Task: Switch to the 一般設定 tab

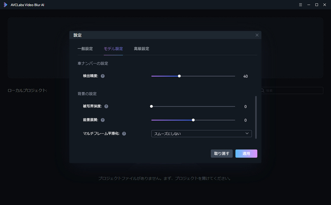Action: coord(85,49)
